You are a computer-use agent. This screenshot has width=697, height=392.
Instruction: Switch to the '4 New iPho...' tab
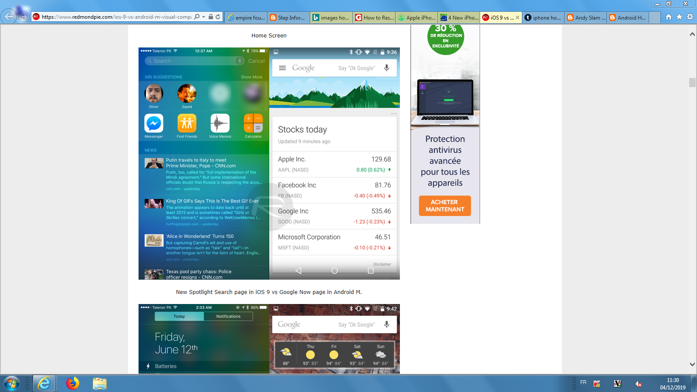coord(459,17)
